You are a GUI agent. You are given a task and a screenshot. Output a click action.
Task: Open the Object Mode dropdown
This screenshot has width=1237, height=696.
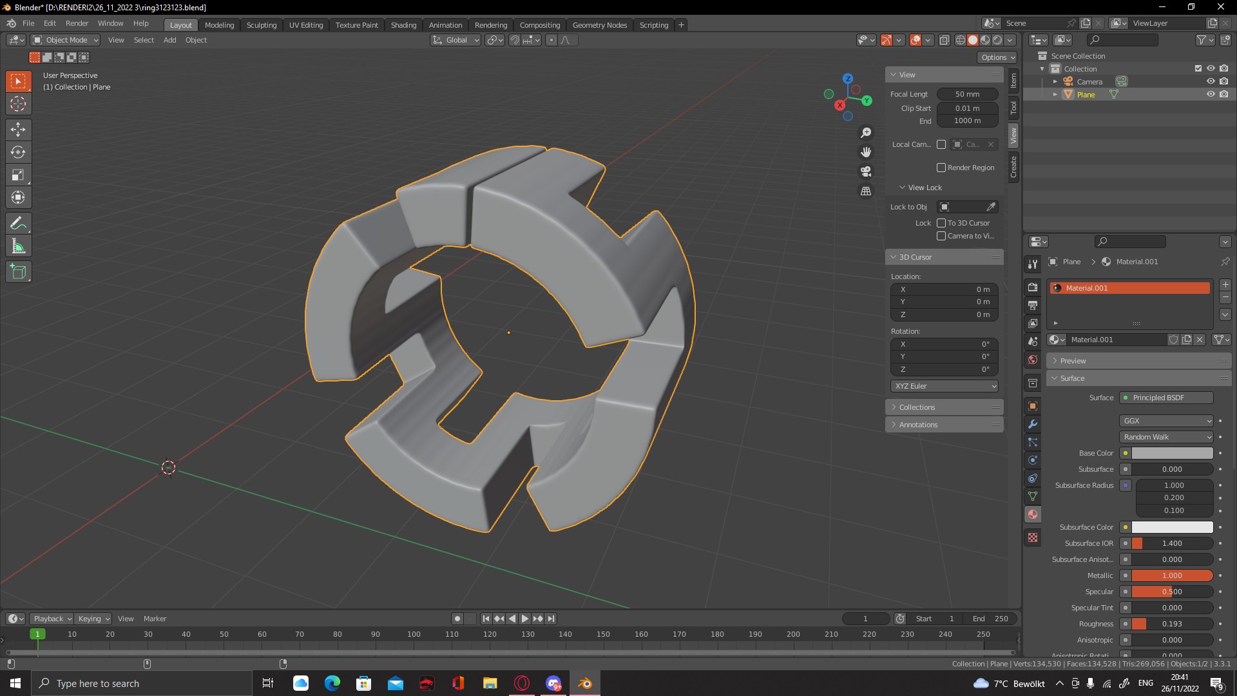click(x=65, y=40)
